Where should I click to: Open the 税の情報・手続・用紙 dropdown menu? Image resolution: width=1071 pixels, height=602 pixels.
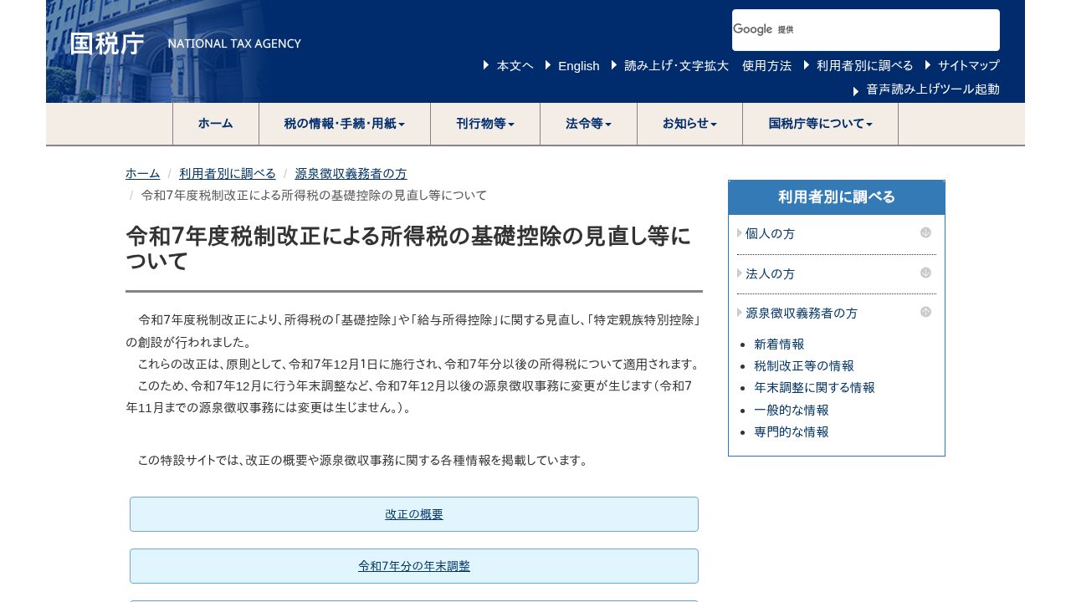345,124
